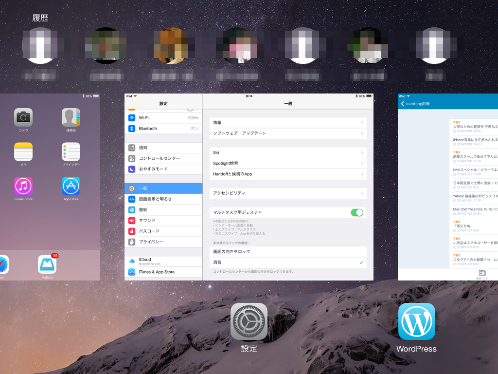Expand アクセシビリティ row chevron
The height and width of the screenshot is (374, 498).
pyautogui.click(x=362, y=193)
